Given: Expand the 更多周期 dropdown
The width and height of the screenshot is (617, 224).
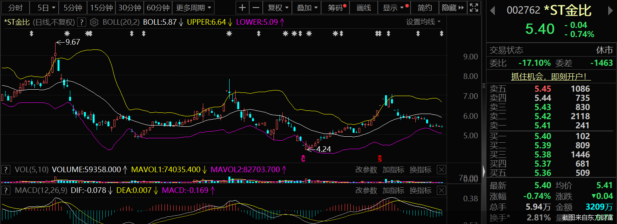Looking at the screenshot, I should [x=193, y=8].
